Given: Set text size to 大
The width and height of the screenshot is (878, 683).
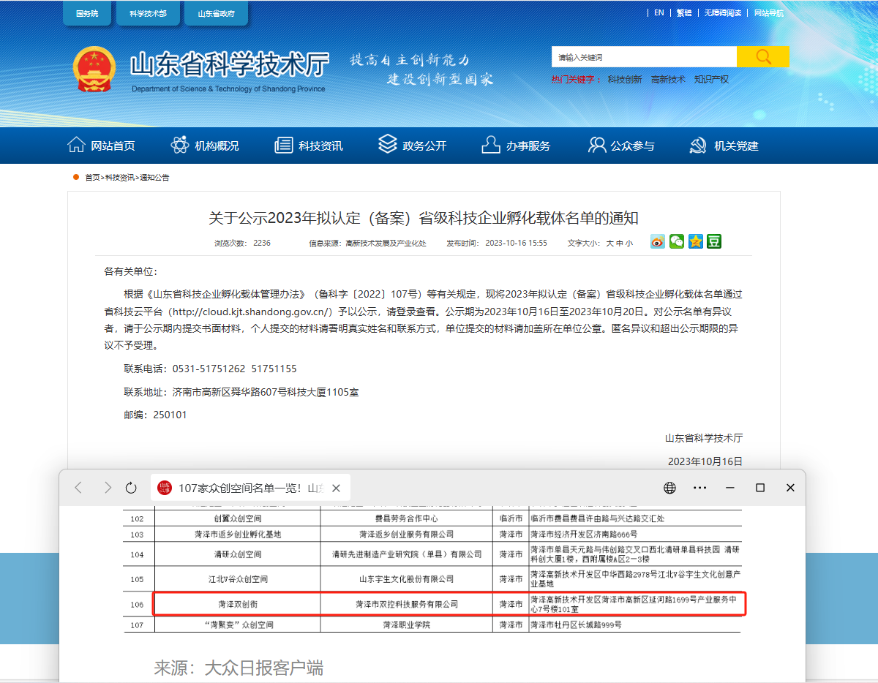Looking at the screenshot, I should [x=609, y=243].
